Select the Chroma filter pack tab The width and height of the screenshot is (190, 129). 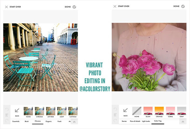coord(38,121)
